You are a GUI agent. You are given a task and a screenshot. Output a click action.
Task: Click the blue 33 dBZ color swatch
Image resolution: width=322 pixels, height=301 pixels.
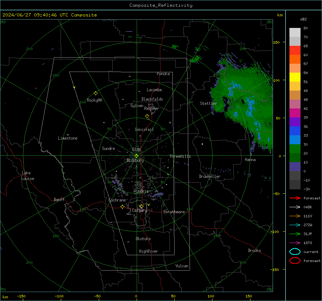click(x=295, y=131)
